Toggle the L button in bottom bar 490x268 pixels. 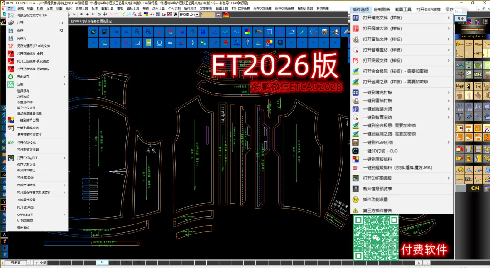419,263
